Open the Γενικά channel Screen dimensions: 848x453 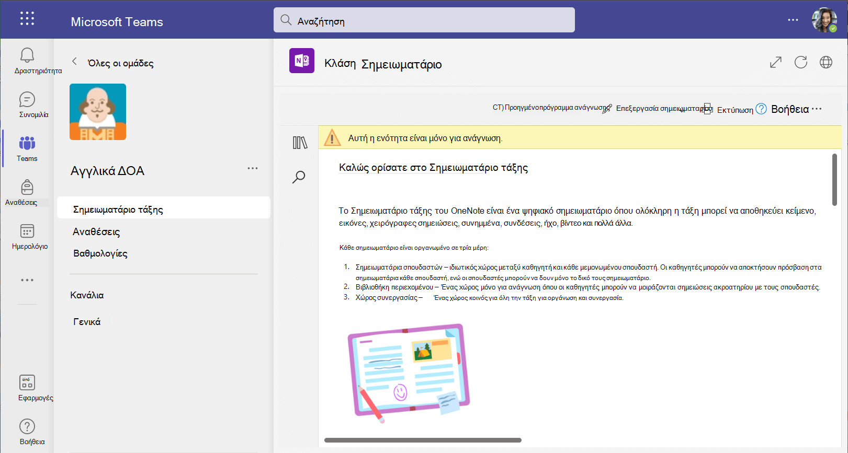point(87,322)
